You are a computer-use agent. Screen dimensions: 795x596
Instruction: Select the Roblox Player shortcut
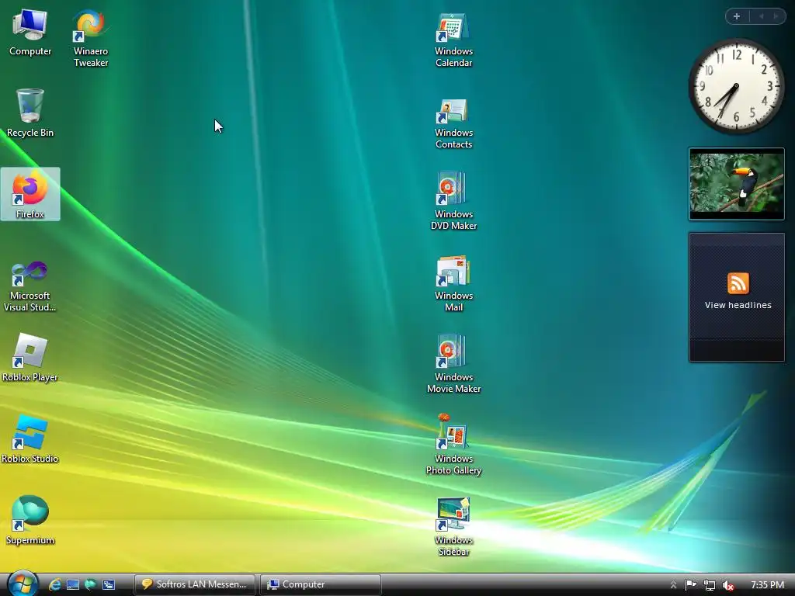point(30,358)
